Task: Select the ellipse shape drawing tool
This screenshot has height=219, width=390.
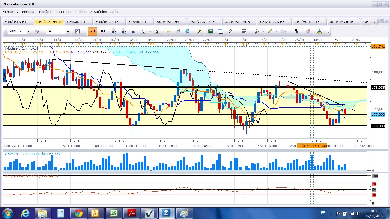Action: pyautogui.click(x=283, y=31)
